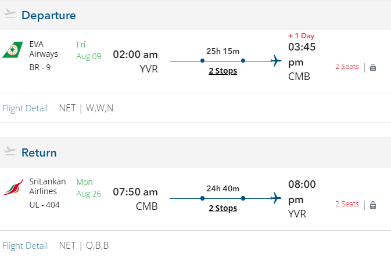Select the Departure section heading
The width and height of the screenshot is (391, 258).
49,15
